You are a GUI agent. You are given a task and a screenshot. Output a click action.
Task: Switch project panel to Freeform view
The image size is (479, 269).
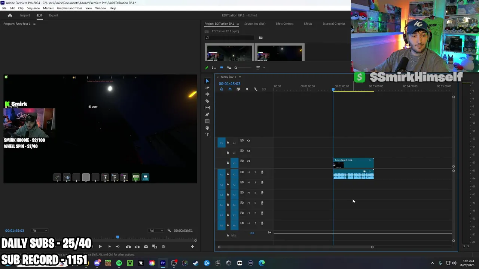click(229, 68)
